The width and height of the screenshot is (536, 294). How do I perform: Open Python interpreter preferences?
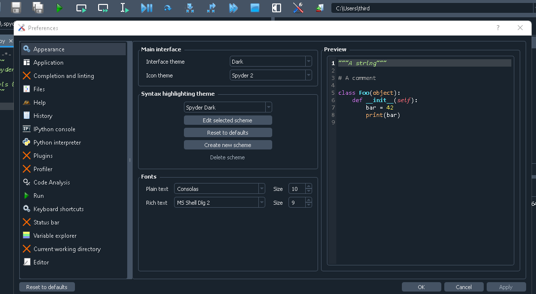coord(73,143)
